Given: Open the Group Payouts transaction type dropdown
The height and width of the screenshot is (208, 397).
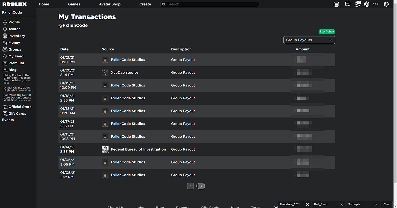Looking at the screenshot, I should tap(309, 40).
